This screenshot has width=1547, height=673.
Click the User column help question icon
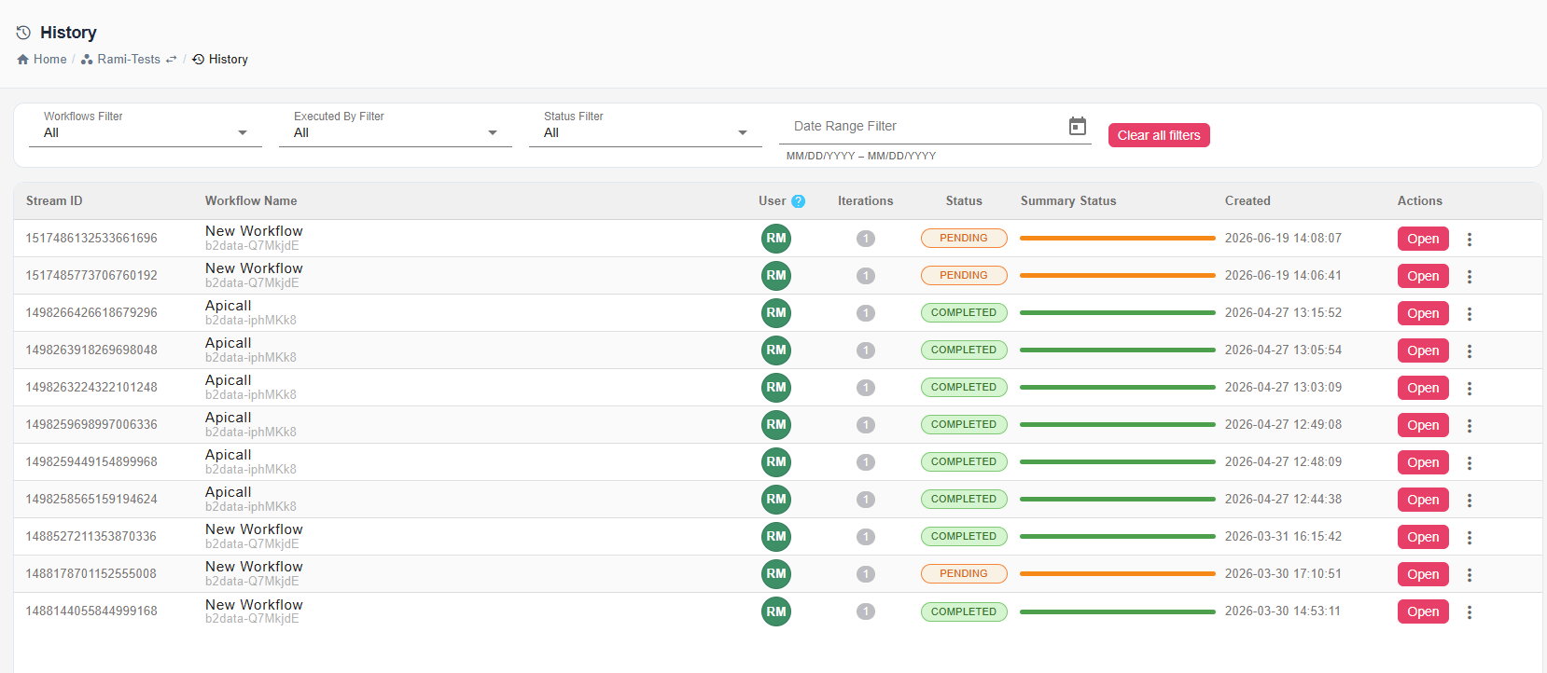(x=799, y=201)
